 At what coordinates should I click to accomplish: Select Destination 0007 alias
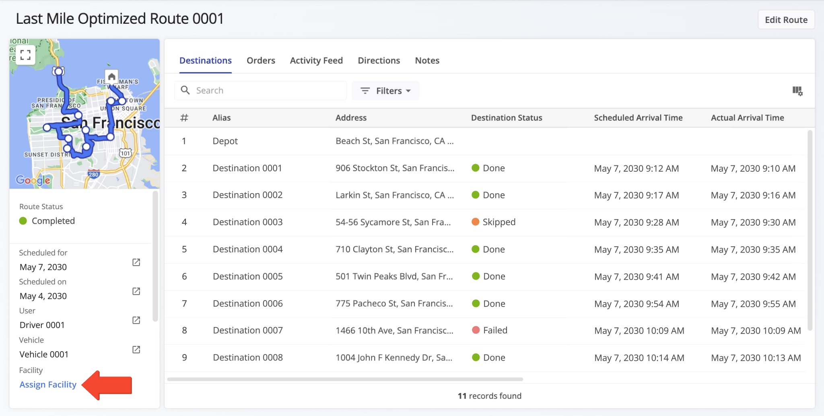tap(247, 330)
